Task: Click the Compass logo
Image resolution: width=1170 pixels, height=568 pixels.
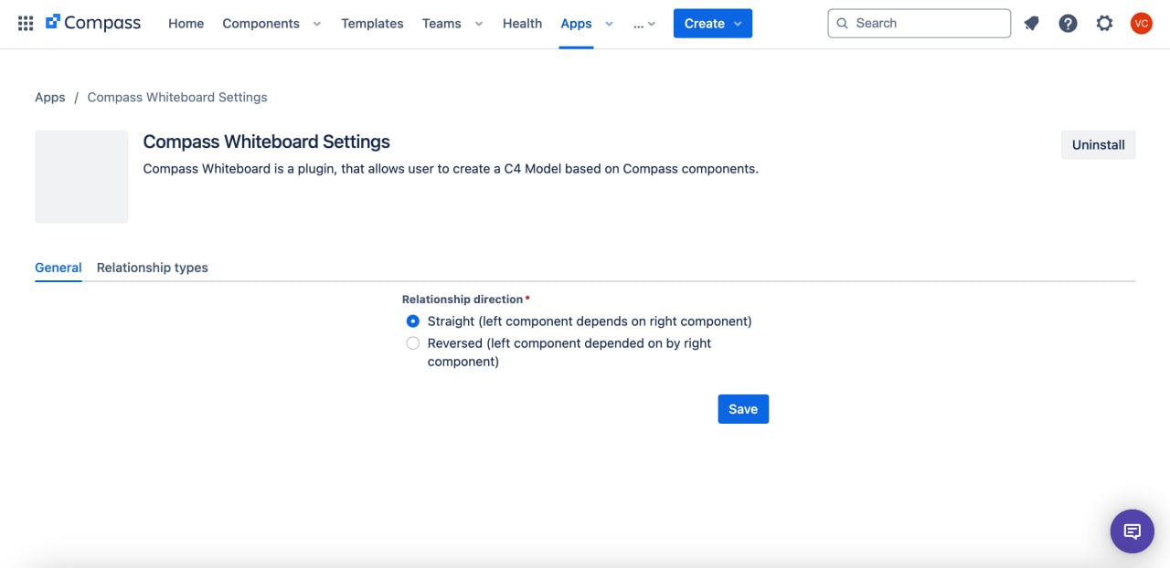Action: tap(93, 24)
